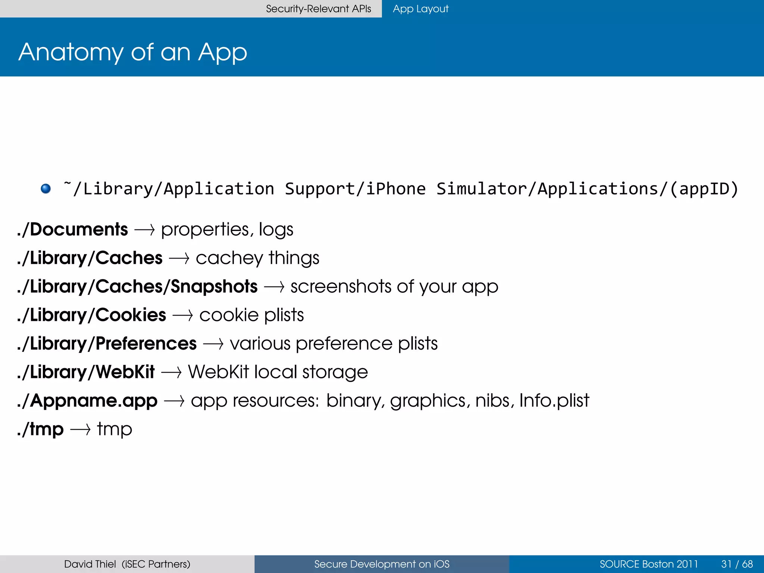The width and height of the screenshot is (764, 573).
Task: Click the David Thiel (iSEC Partners) footer
Action: click(x=127, y=564)
